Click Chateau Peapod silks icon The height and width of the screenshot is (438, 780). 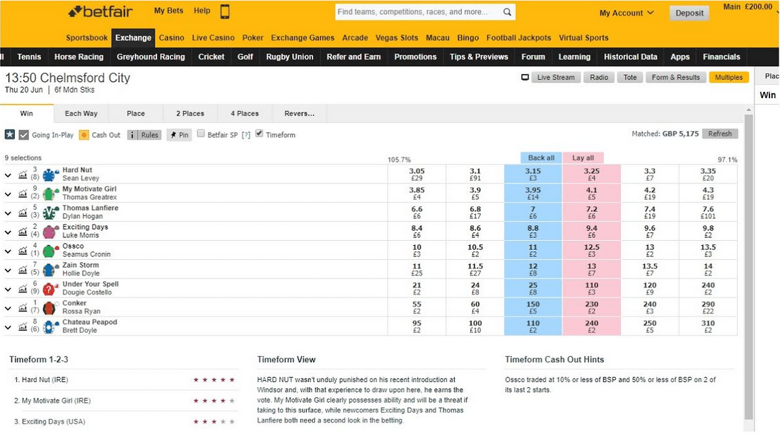[50, 326]
